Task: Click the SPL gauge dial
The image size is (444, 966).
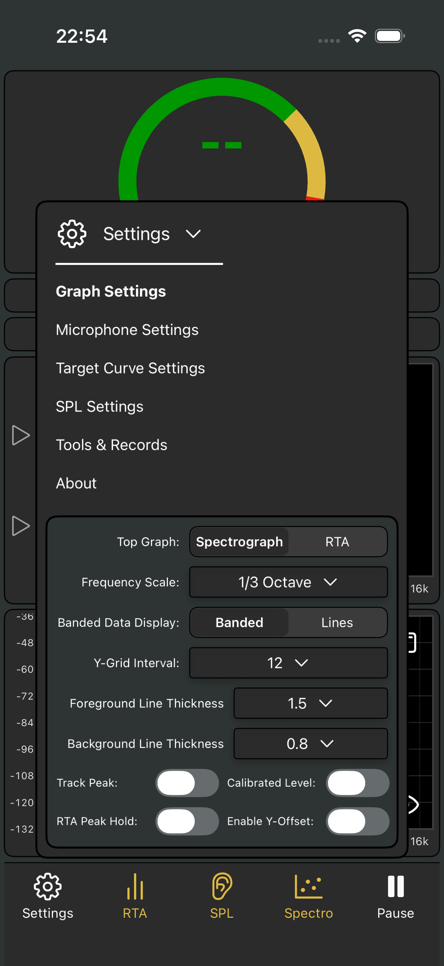Action: pos(222,139)
